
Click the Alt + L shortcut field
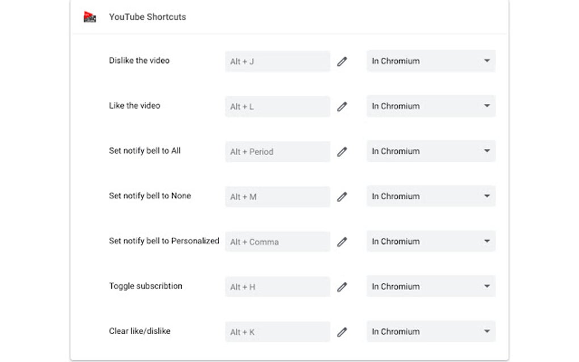277,106
